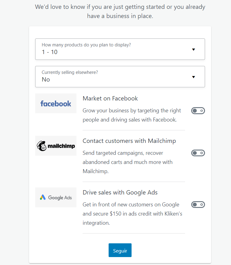Click the Mailchimp abandoned carts description
This screenshot has height=265, width=231.
[x=128, y=162]
